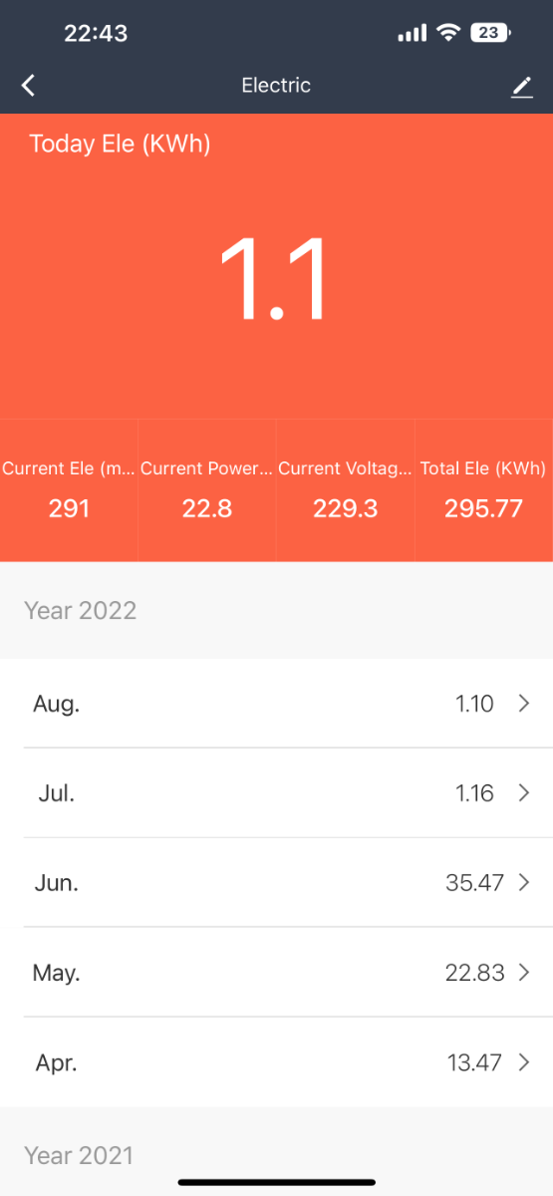This screenshot has width=553, height=1196.
Task: Tap the battery indicator icon
Action: pos(490,33)
